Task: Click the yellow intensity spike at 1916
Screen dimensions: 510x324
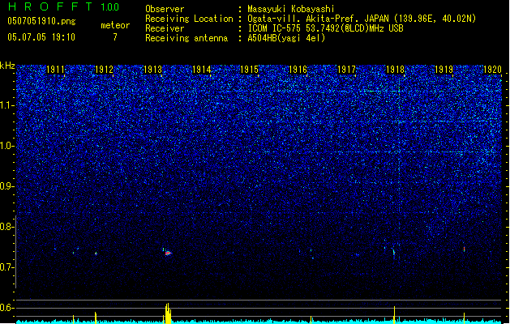Action: [311, 319]
